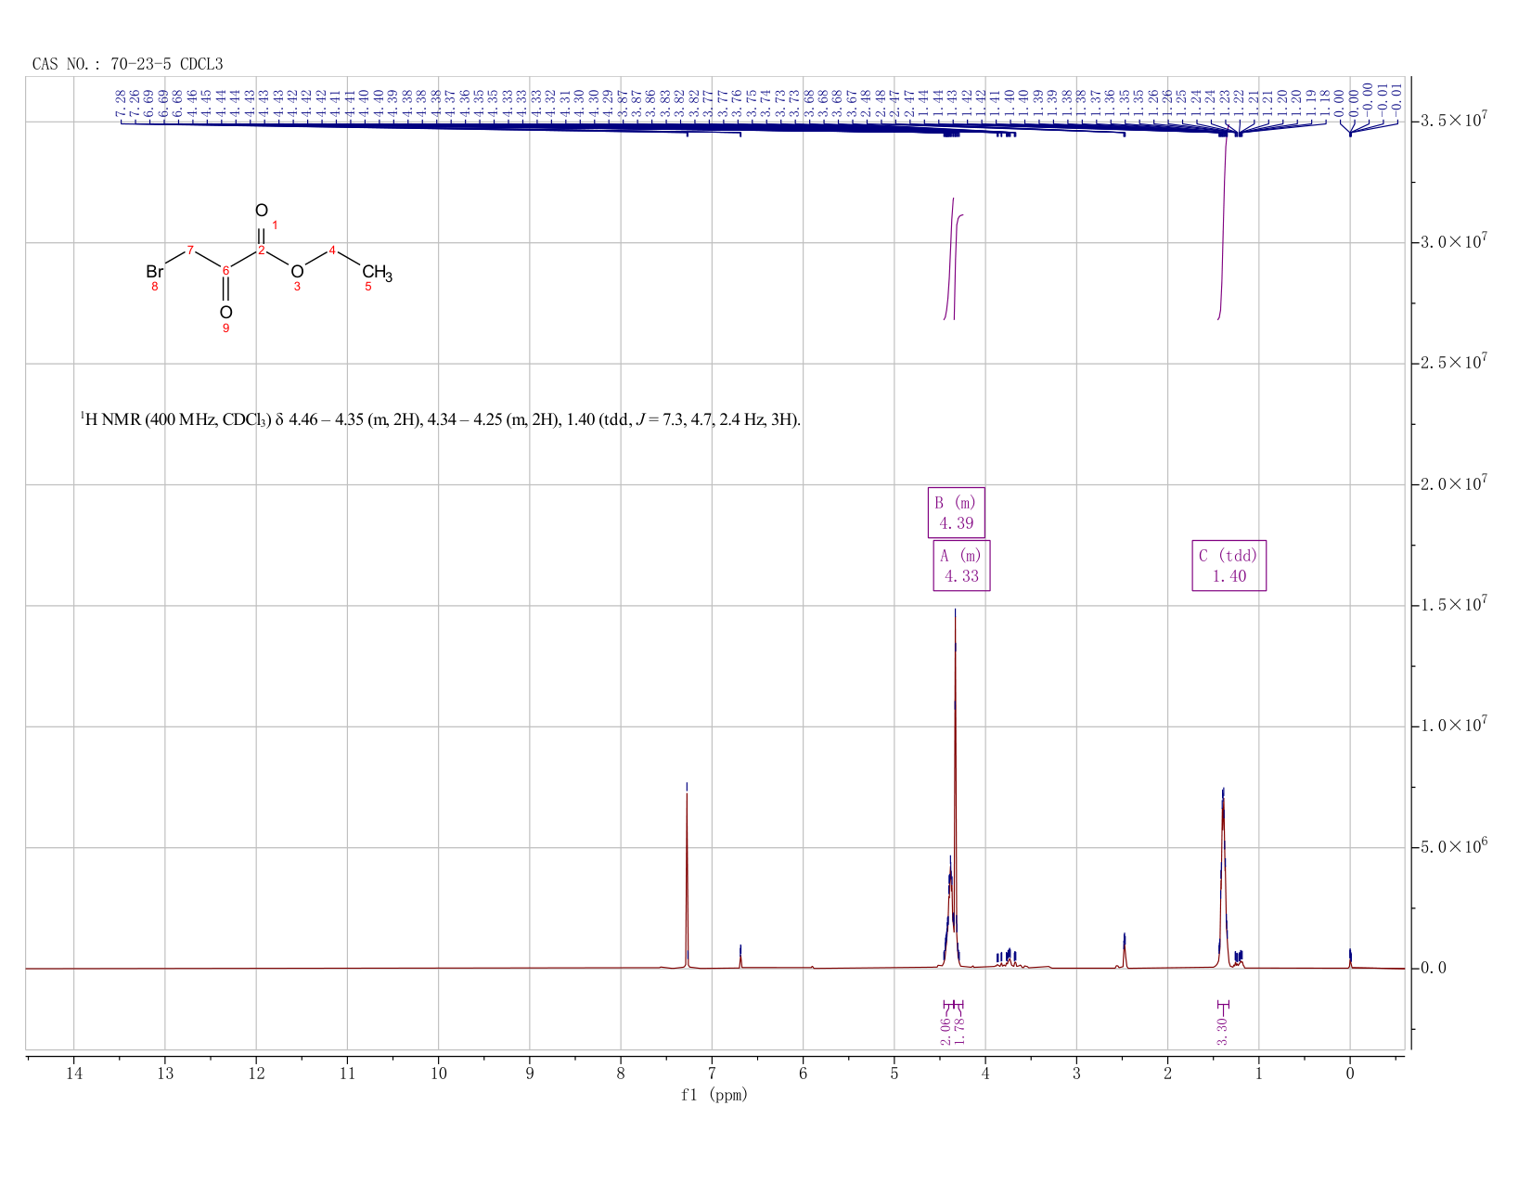Select the CH3 group in the structure
1531x1183 pixels.
pyautogui.click(x=377, y=273)
